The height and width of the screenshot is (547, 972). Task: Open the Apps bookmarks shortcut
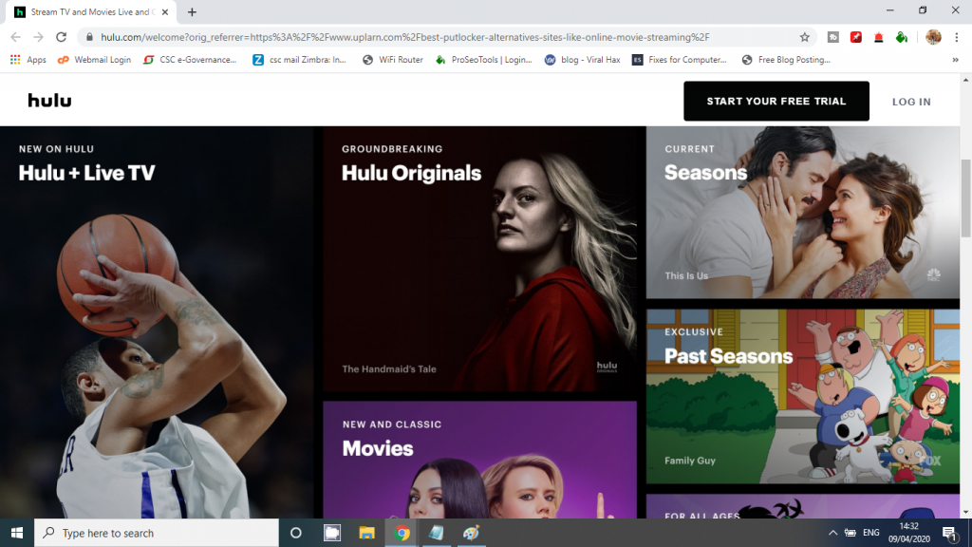[28, 60]
